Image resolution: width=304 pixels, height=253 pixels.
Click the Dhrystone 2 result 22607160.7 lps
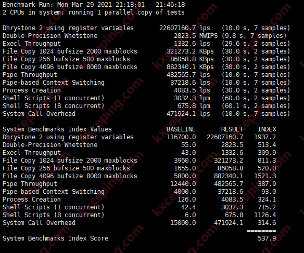coord(185,28)
